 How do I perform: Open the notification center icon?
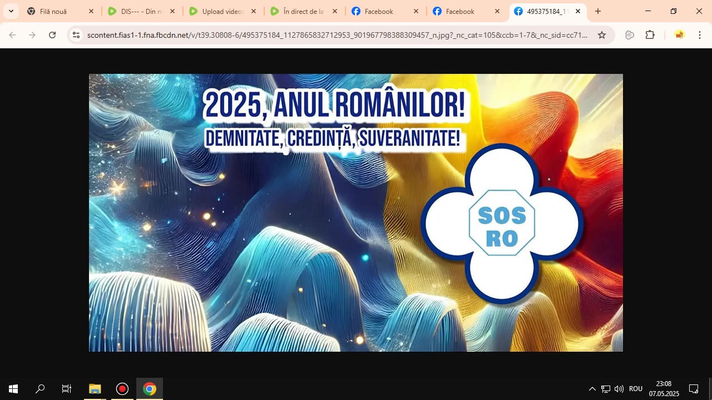click(x=694, y=389)
